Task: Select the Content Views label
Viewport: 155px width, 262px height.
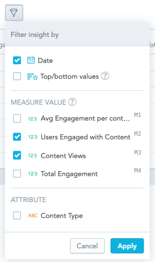Action: click(63, 156)
